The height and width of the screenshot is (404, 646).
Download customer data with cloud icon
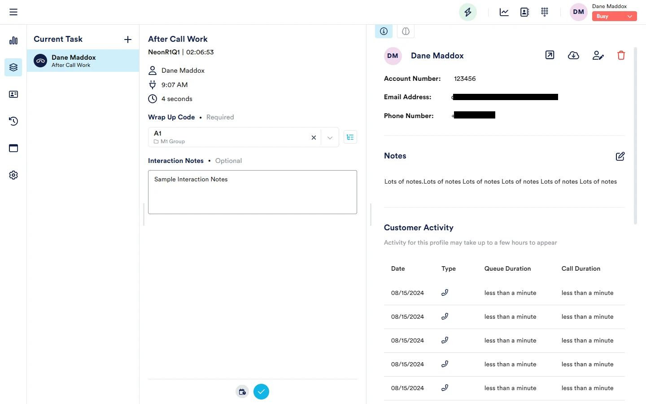573,55
